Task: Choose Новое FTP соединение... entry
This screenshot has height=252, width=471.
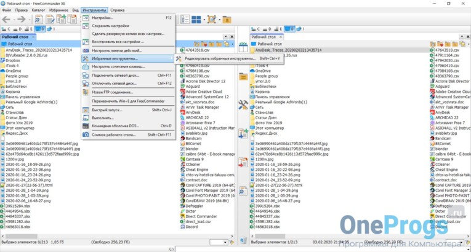Action: coord(128,92)
